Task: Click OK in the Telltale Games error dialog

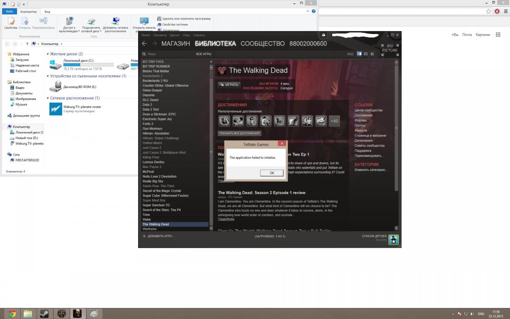Action: (272, 173)
